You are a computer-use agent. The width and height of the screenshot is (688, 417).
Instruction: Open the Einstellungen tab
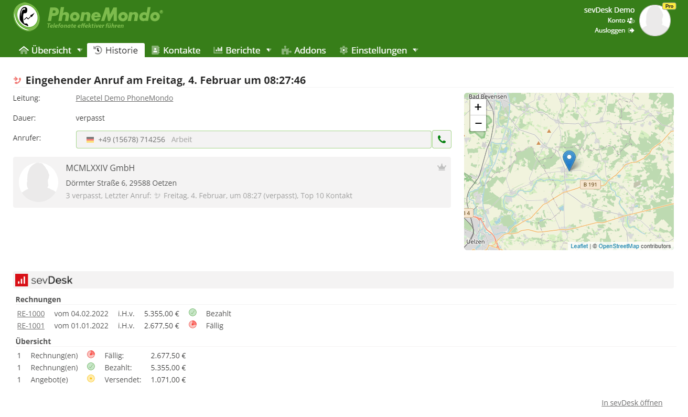pos(373,50)
